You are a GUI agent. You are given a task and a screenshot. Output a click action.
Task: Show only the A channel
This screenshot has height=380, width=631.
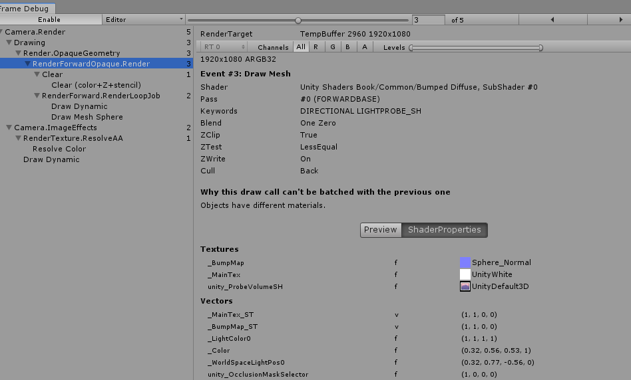[365, 47]
